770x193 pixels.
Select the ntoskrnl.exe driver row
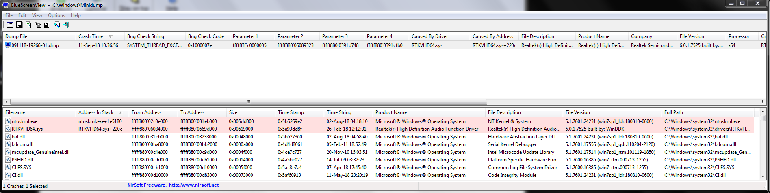[379, 121]
